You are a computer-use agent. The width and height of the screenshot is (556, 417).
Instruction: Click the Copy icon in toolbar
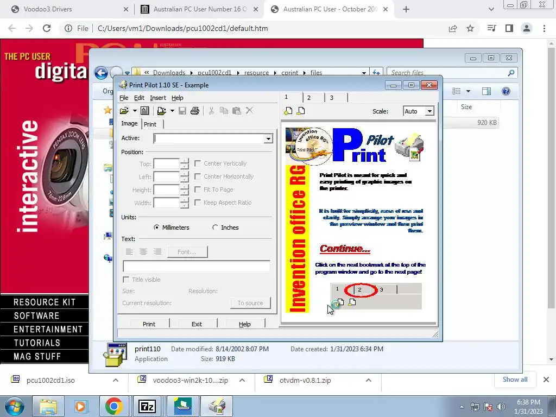(224, 111)
